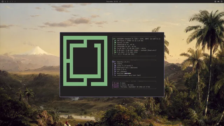Switch to workspace 4
The height and width of the screenshot is (126, 224).
tap(13, 1)
